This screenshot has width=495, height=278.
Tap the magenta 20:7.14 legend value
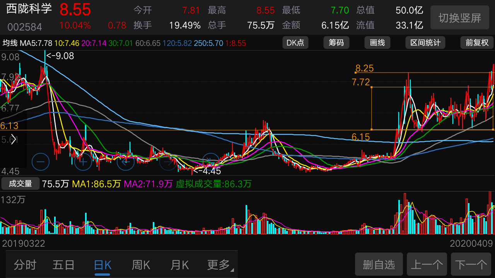click(94, 43)
